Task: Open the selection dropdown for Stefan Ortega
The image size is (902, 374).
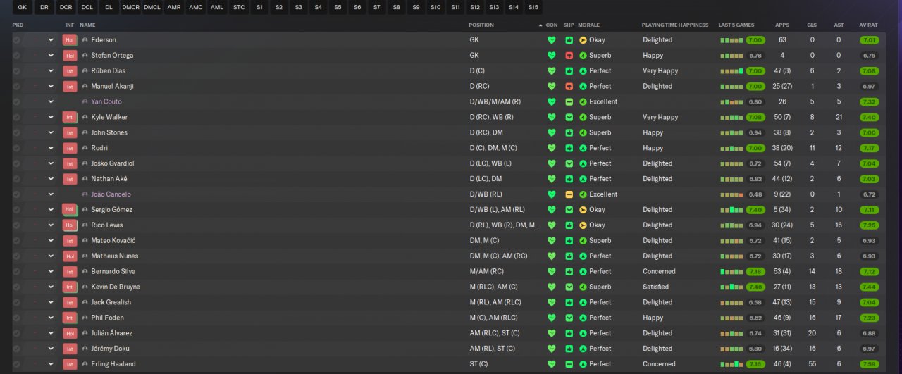Action: pos(51,56)
